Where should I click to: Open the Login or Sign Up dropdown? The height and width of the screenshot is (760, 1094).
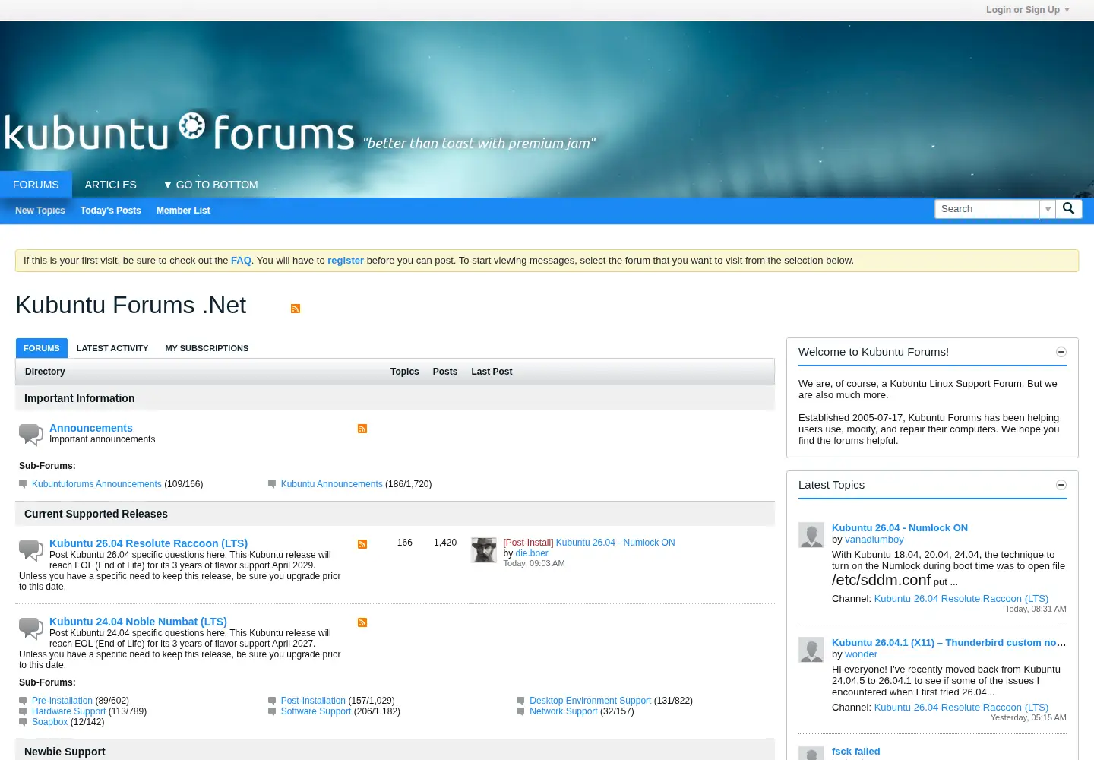point(1028,10)
